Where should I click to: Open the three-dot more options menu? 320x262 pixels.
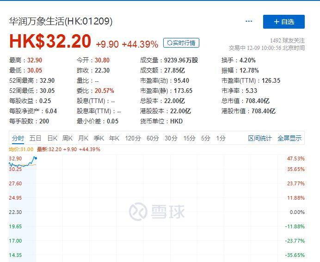249,21
